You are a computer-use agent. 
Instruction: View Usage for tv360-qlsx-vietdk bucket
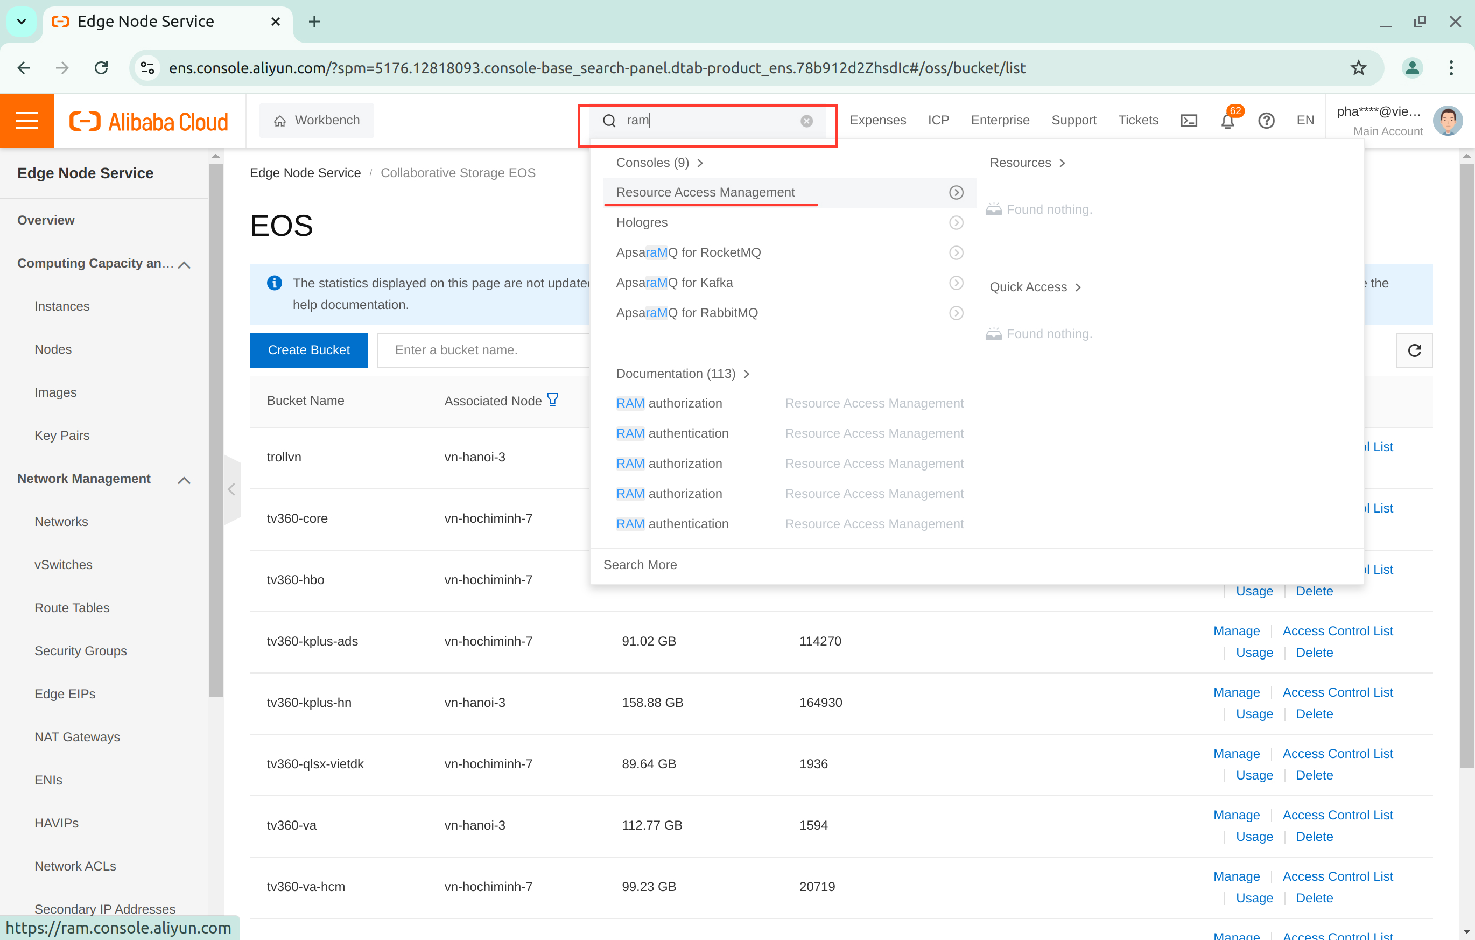click(1254, 775)
